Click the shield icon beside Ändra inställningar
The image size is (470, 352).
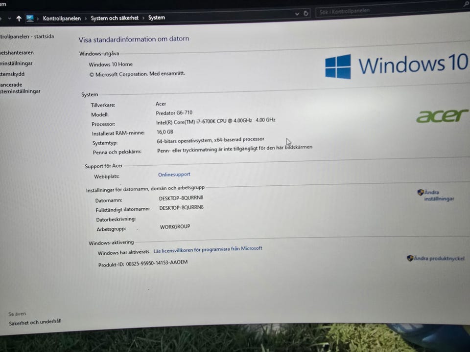pos(420,192)
